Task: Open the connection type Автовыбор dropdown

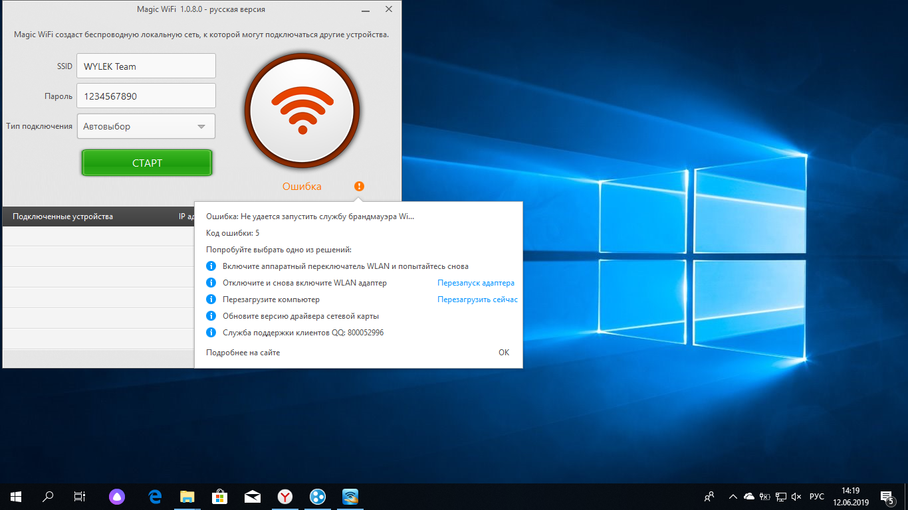Action: tap(146, 126)
